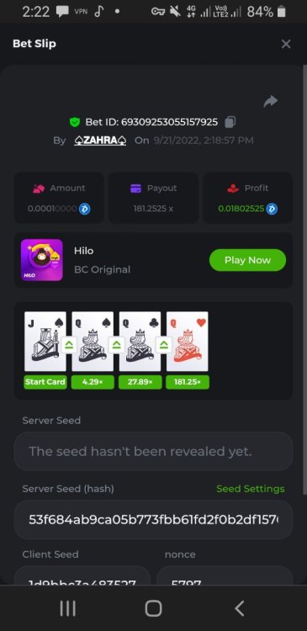Open Seed Settings link
The height and width of the screenshot is (631, 307).
(x=251, y=489)
